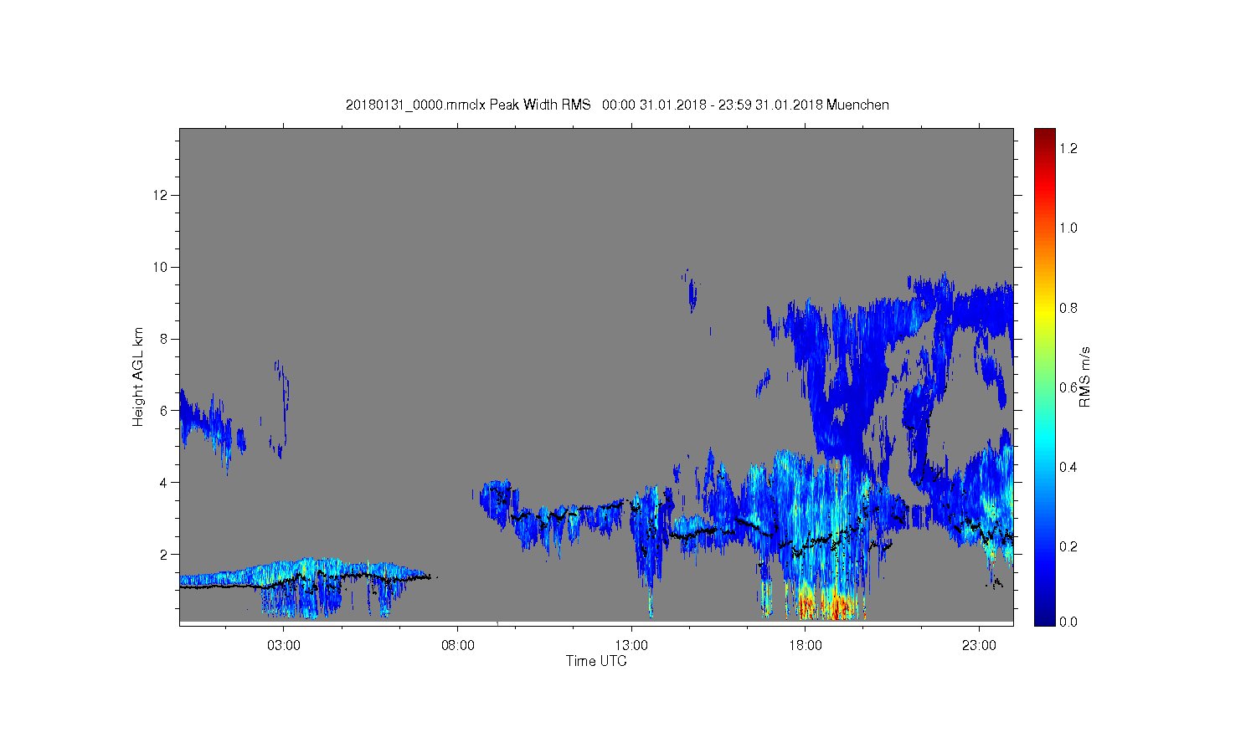This screenshot has height=753, width=1256.
Task: Click the colorbar tick label 1.2
Action: point(1068,148)
